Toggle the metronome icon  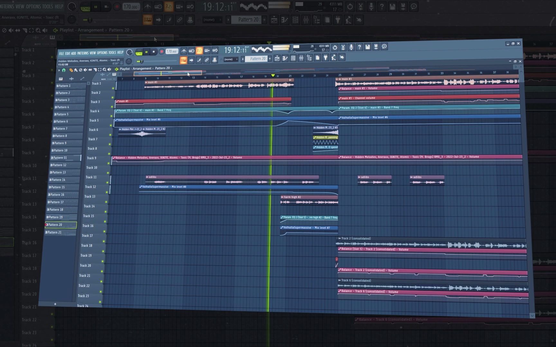[184, 50]
